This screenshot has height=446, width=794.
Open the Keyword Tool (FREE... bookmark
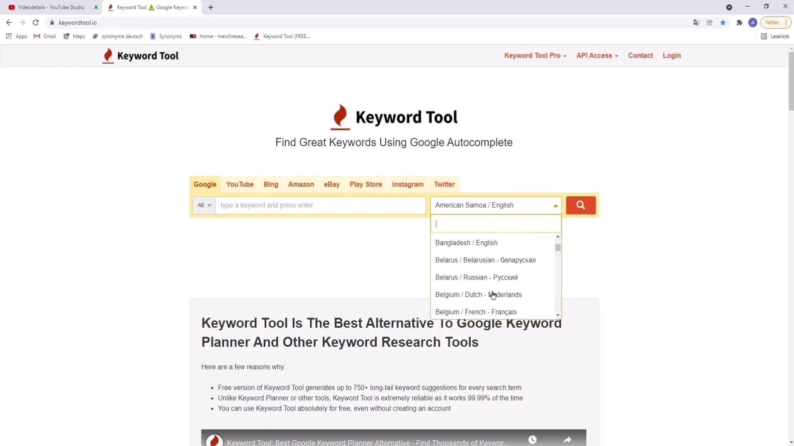click(x=282, y=36)
